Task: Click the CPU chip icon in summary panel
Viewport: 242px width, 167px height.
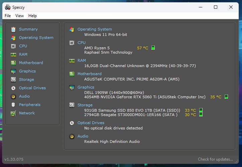Action: coord(72,43)
